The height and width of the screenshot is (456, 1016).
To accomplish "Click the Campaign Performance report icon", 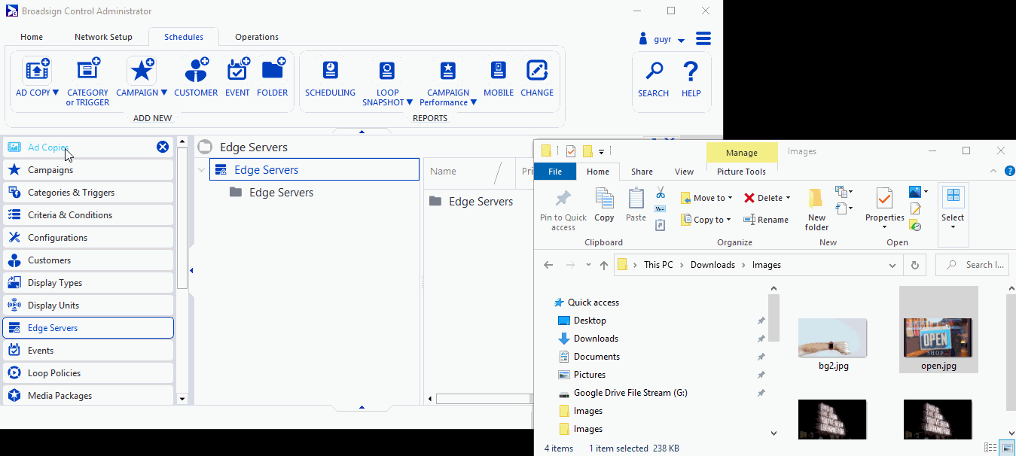I will [448, 70].
